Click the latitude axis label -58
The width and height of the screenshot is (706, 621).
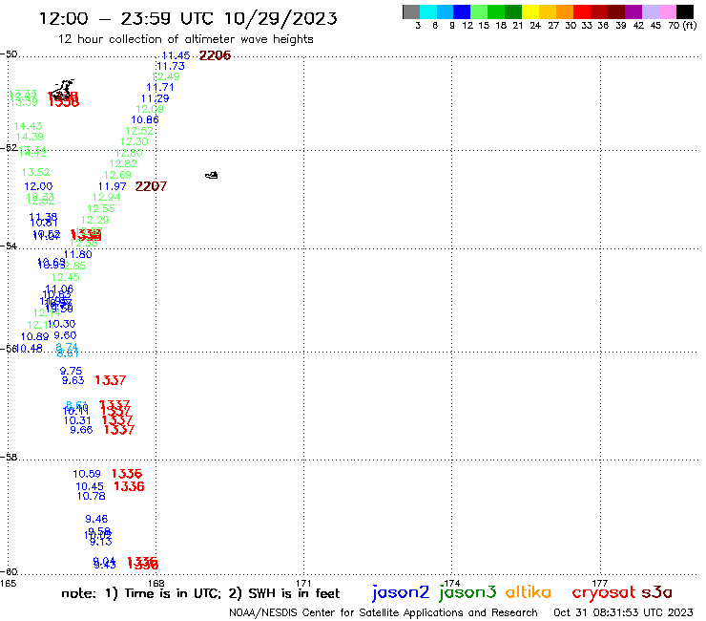coord(9,458)
